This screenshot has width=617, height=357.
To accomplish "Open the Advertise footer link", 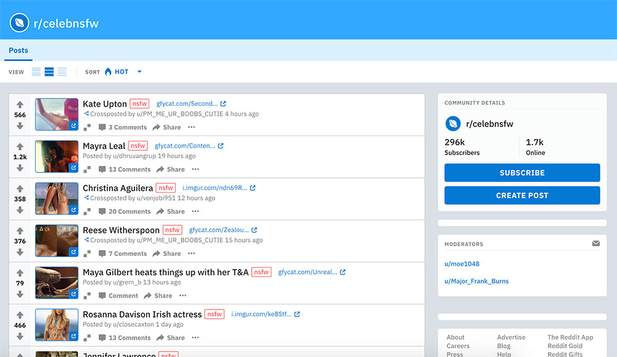I will (x=511, y=337).
